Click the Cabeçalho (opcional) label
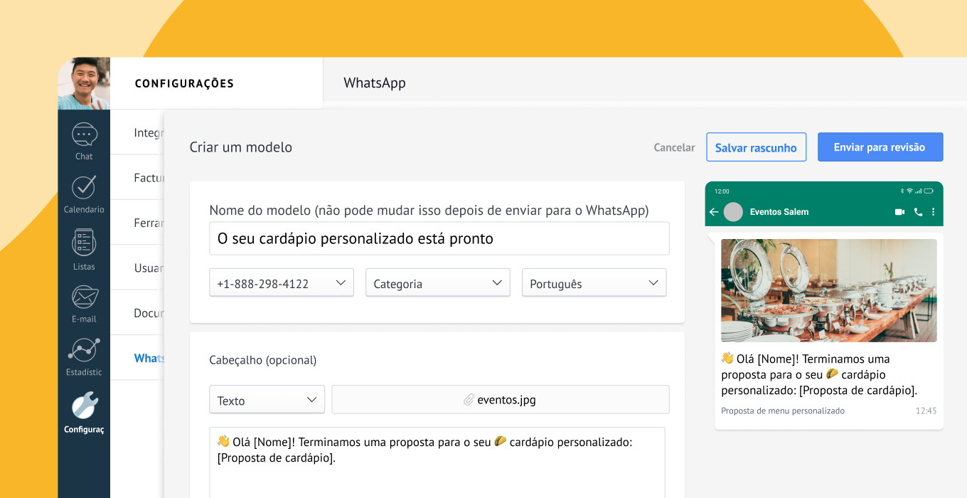This screenshot has width=967, height=498. click(263, 360)
